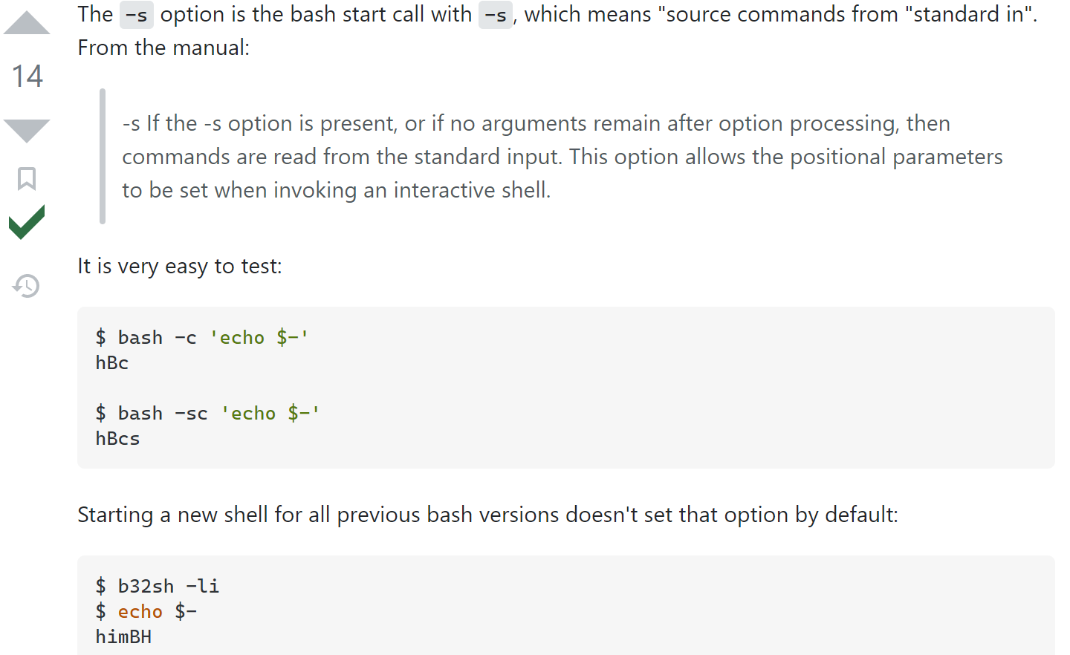
Task: Show the answer's activity history
Action: pos(27,285)
